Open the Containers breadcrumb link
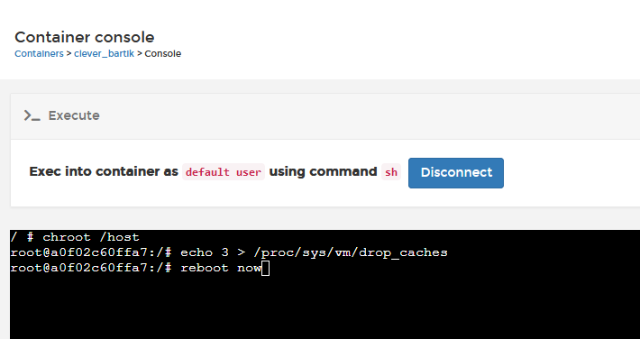This screenshot has width=640, height=339. [x=39, y=54]
